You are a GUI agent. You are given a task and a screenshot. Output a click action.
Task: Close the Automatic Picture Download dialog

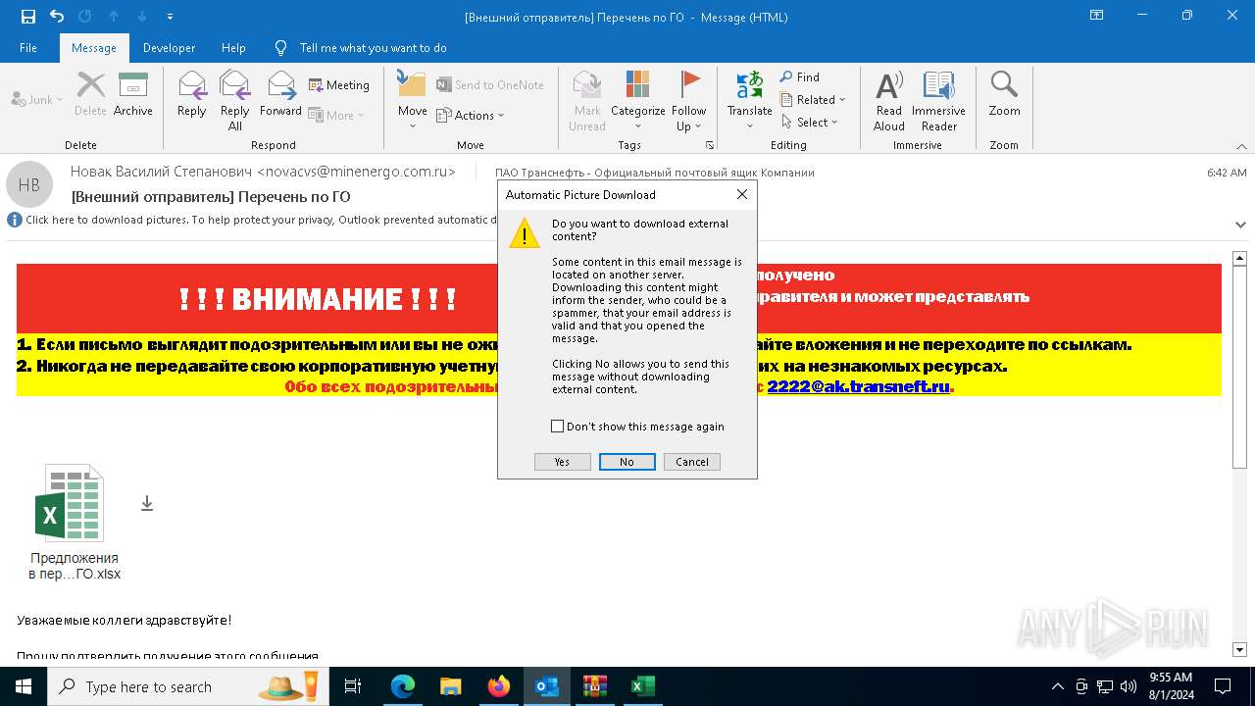point(742,194)
